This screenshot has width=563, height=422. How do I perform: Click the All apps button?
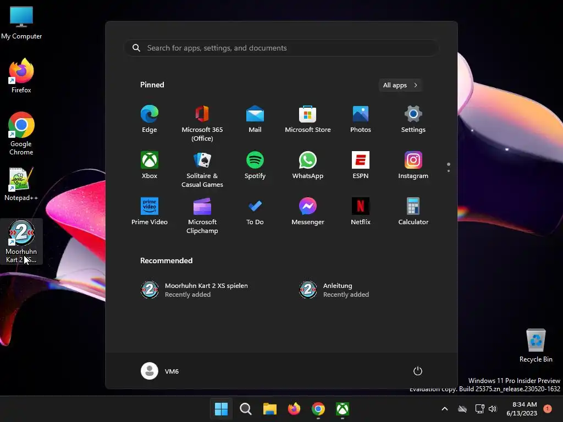[400, 85]
